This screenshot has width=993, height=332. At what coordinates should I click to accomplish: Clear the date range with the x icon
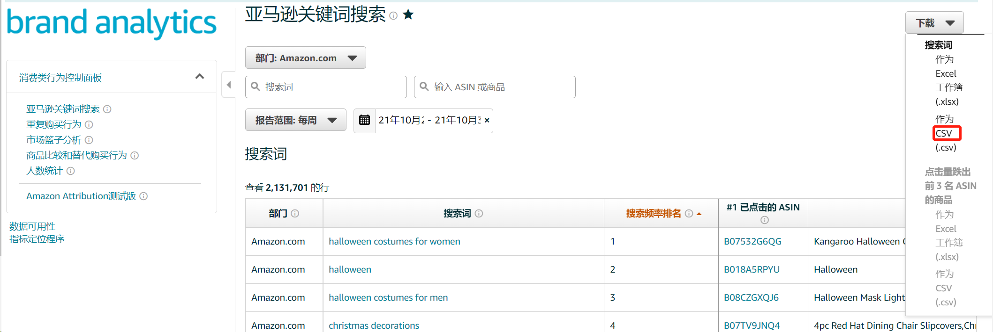click(x=487, y=120)
